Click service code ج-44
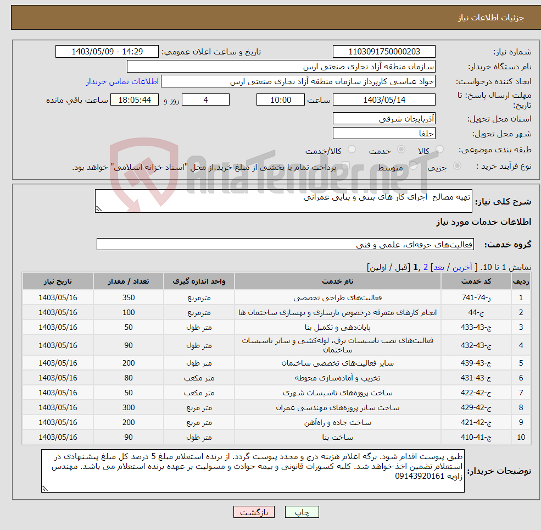Image resolution: width=541 pixels, height=530 pixels. pyautogui.click(x=476, y=312)
